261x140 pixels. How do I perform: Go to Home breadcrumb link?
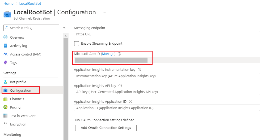point(8,4)
